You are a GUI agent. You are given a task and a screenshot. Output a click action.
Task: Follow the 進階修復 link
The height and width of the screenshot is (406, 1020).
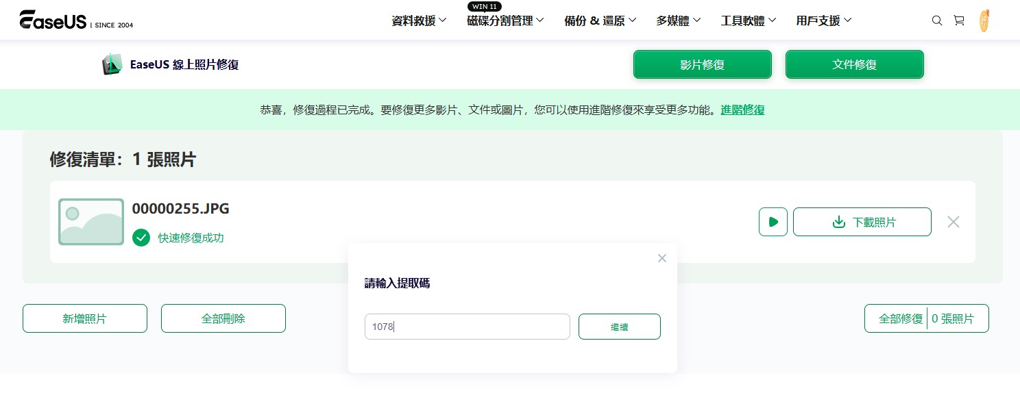pyautogui.click(x=742, y=110)
